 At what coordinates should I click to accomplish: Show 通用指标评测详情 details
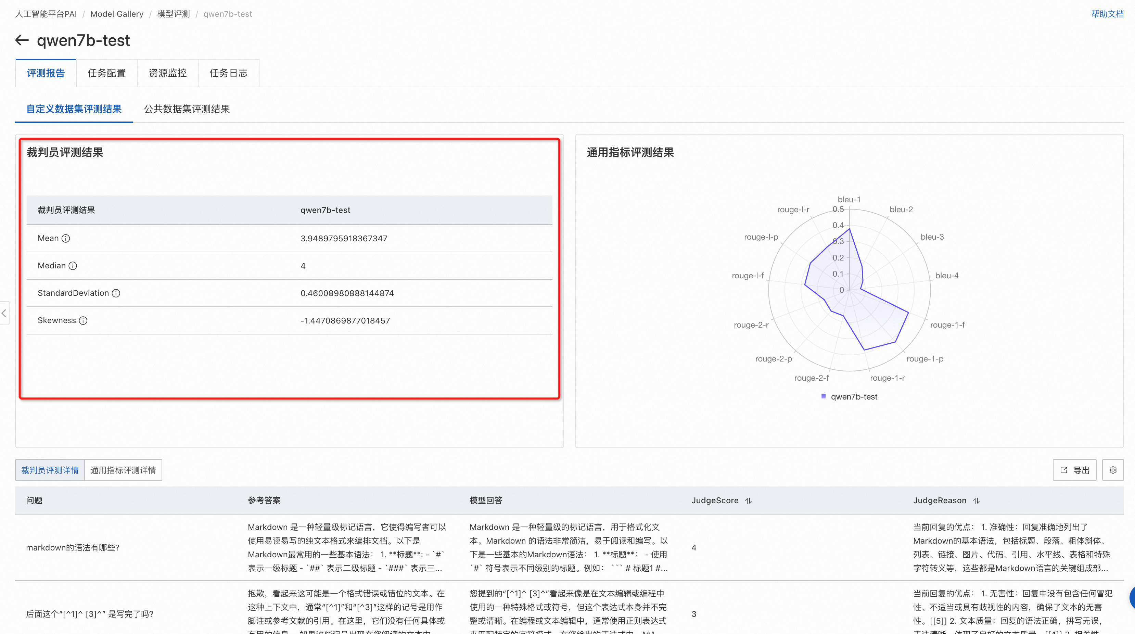(x=123, y=470)
